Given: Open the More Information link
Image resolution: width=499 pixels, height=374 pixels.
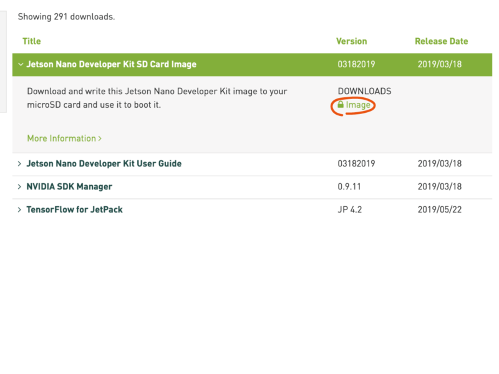Looking at the screenshot, I should point(64,138).
